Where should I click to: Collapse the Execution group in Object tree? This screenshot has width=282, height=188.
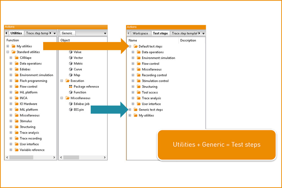point(62,81)
